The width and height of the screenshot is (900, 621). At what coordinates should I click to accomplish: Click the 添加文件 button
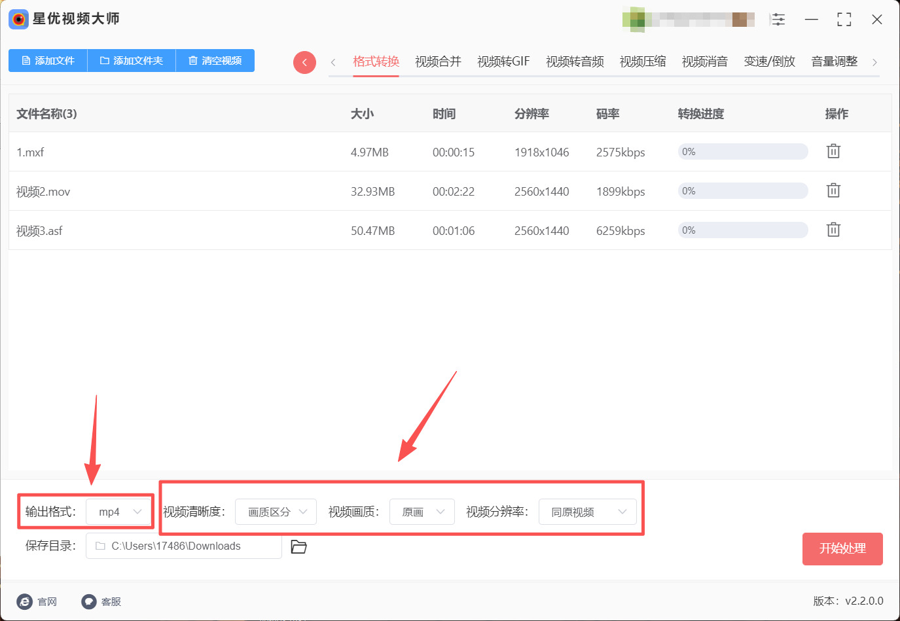[48, 60]
